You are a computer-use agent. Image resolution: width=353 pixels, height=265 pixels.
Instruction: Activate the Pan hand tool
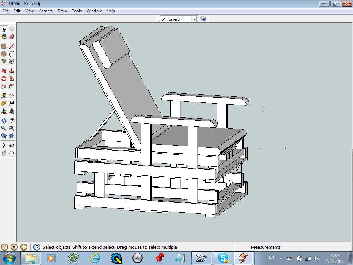click(x=12, y=120)
